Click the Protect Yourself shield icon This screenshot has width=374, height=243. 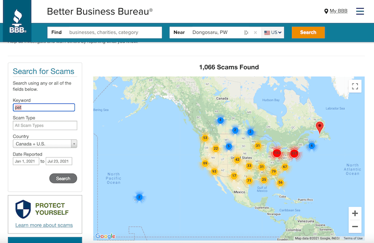click(23, 209)
